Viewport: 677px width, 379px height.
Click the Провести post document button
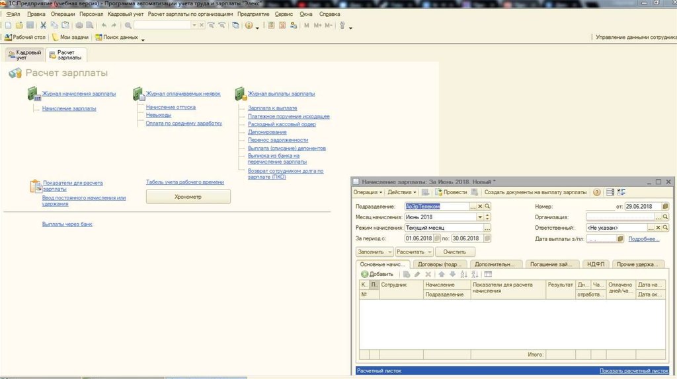click(x=450, y=192)
